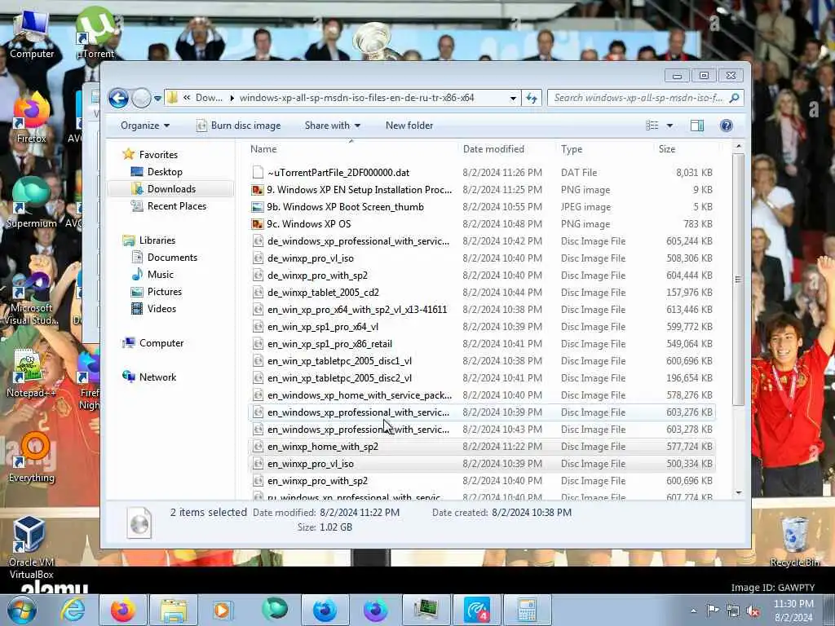Refresh the folder with the refresh icon
This screenshot has height=626, width=835.
point(532,98)
